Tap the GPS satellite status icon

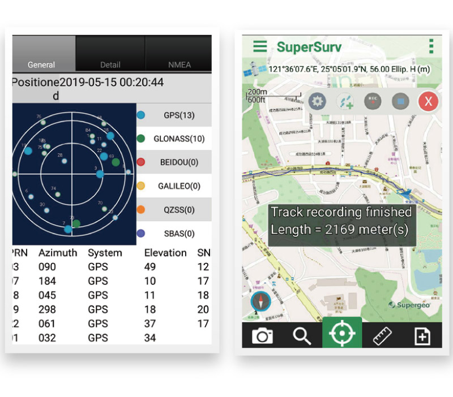254,69
